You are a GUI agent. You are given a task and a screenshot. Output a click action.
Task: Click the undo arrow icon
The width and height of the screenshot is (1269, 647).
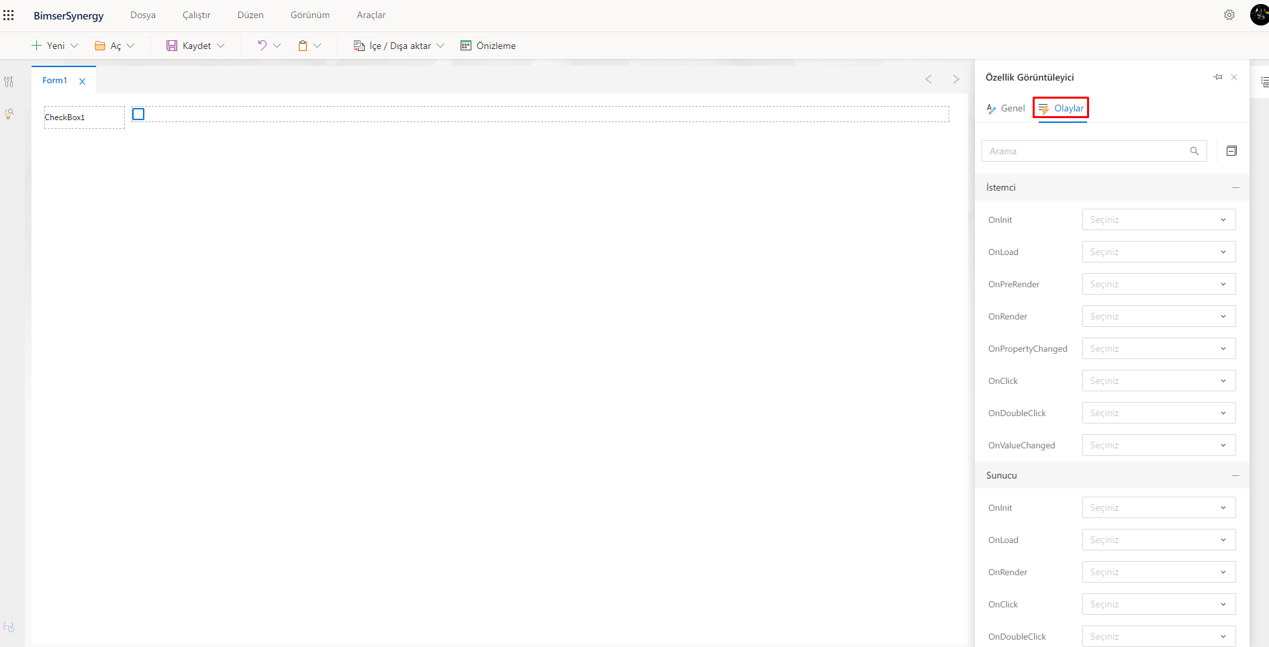[262, 46]
